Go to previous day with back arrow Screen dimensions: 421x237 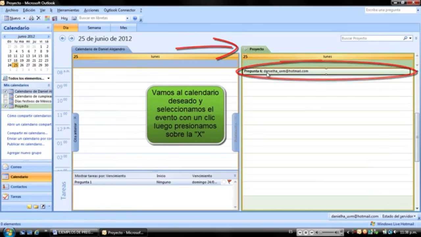[x=62, y=39]
